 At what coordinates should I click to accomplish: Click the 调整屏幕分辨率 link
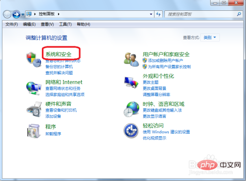click(156, 94)
